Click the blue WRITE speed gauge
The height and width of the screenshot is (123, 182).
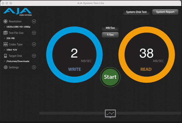tap(74, 55)
